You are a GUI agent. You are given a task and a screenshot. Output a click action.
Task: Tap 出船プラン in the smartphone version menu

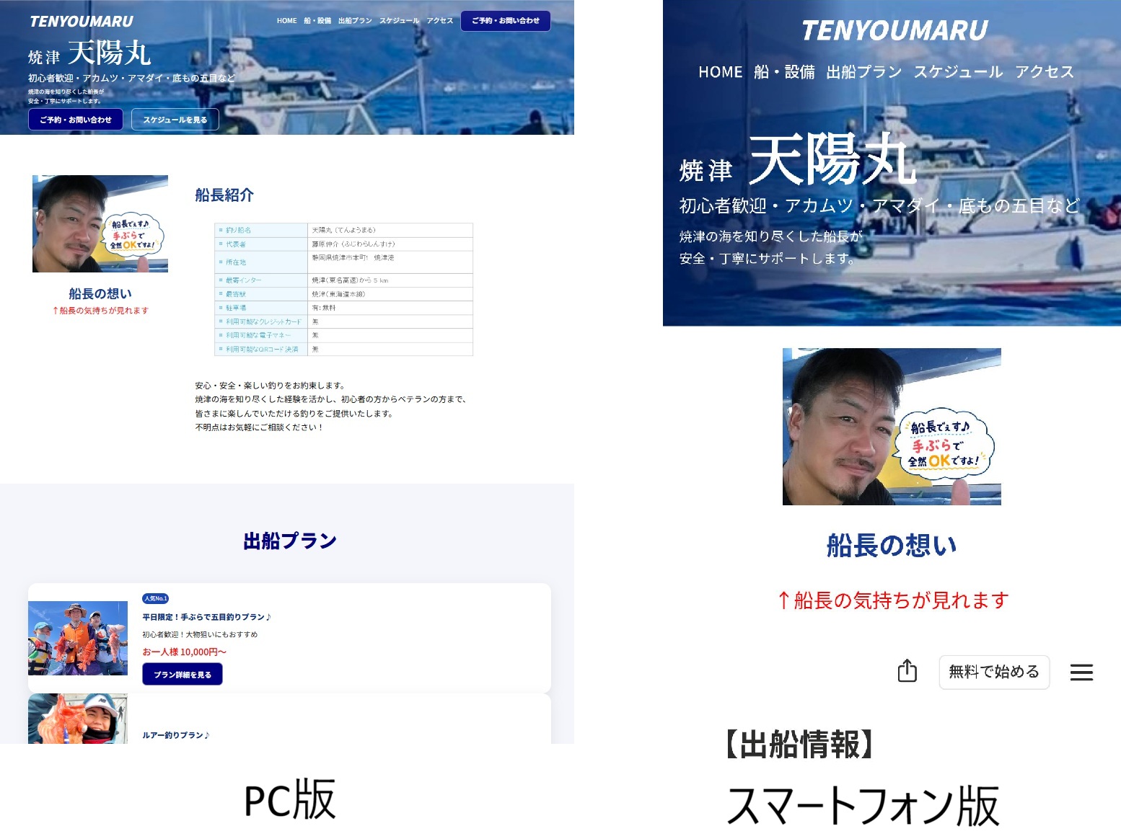coord(864,72)
